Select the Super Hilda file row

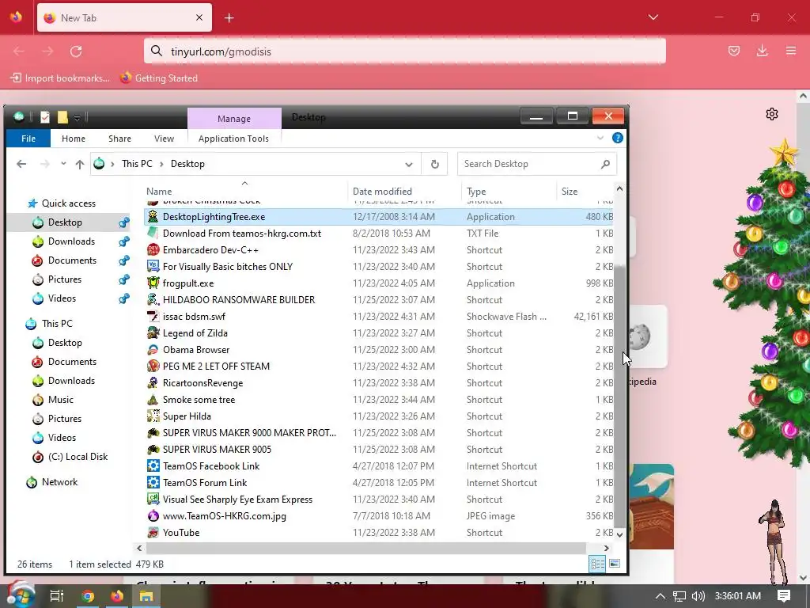tap(380, 416)
